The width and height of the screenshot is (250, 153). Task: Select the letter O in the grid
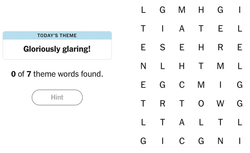[x=201, y=104]
